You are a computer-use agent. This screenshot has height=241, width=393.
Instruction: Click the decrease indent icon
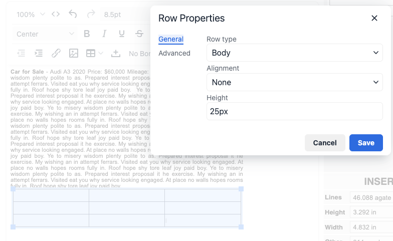click(21, 53)
